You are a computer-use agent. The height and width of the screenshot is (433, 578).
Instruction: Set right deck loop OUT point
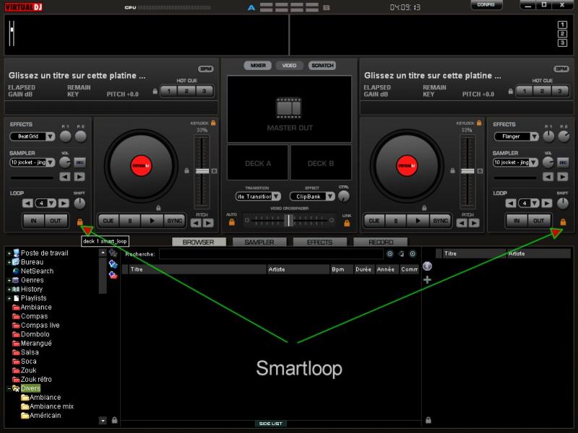[538, 221]
